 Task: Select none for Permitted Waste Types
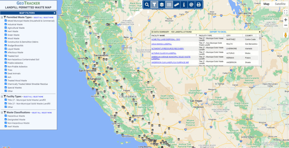49,17
